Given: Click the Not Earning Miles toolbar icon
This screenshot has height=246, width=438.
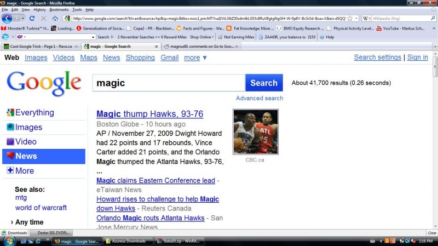Looking at the screenshot, I should click(220, 37).
